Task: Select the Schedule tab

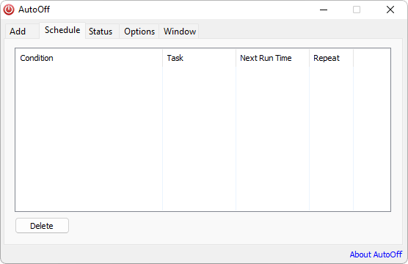Action: [62, 30]
